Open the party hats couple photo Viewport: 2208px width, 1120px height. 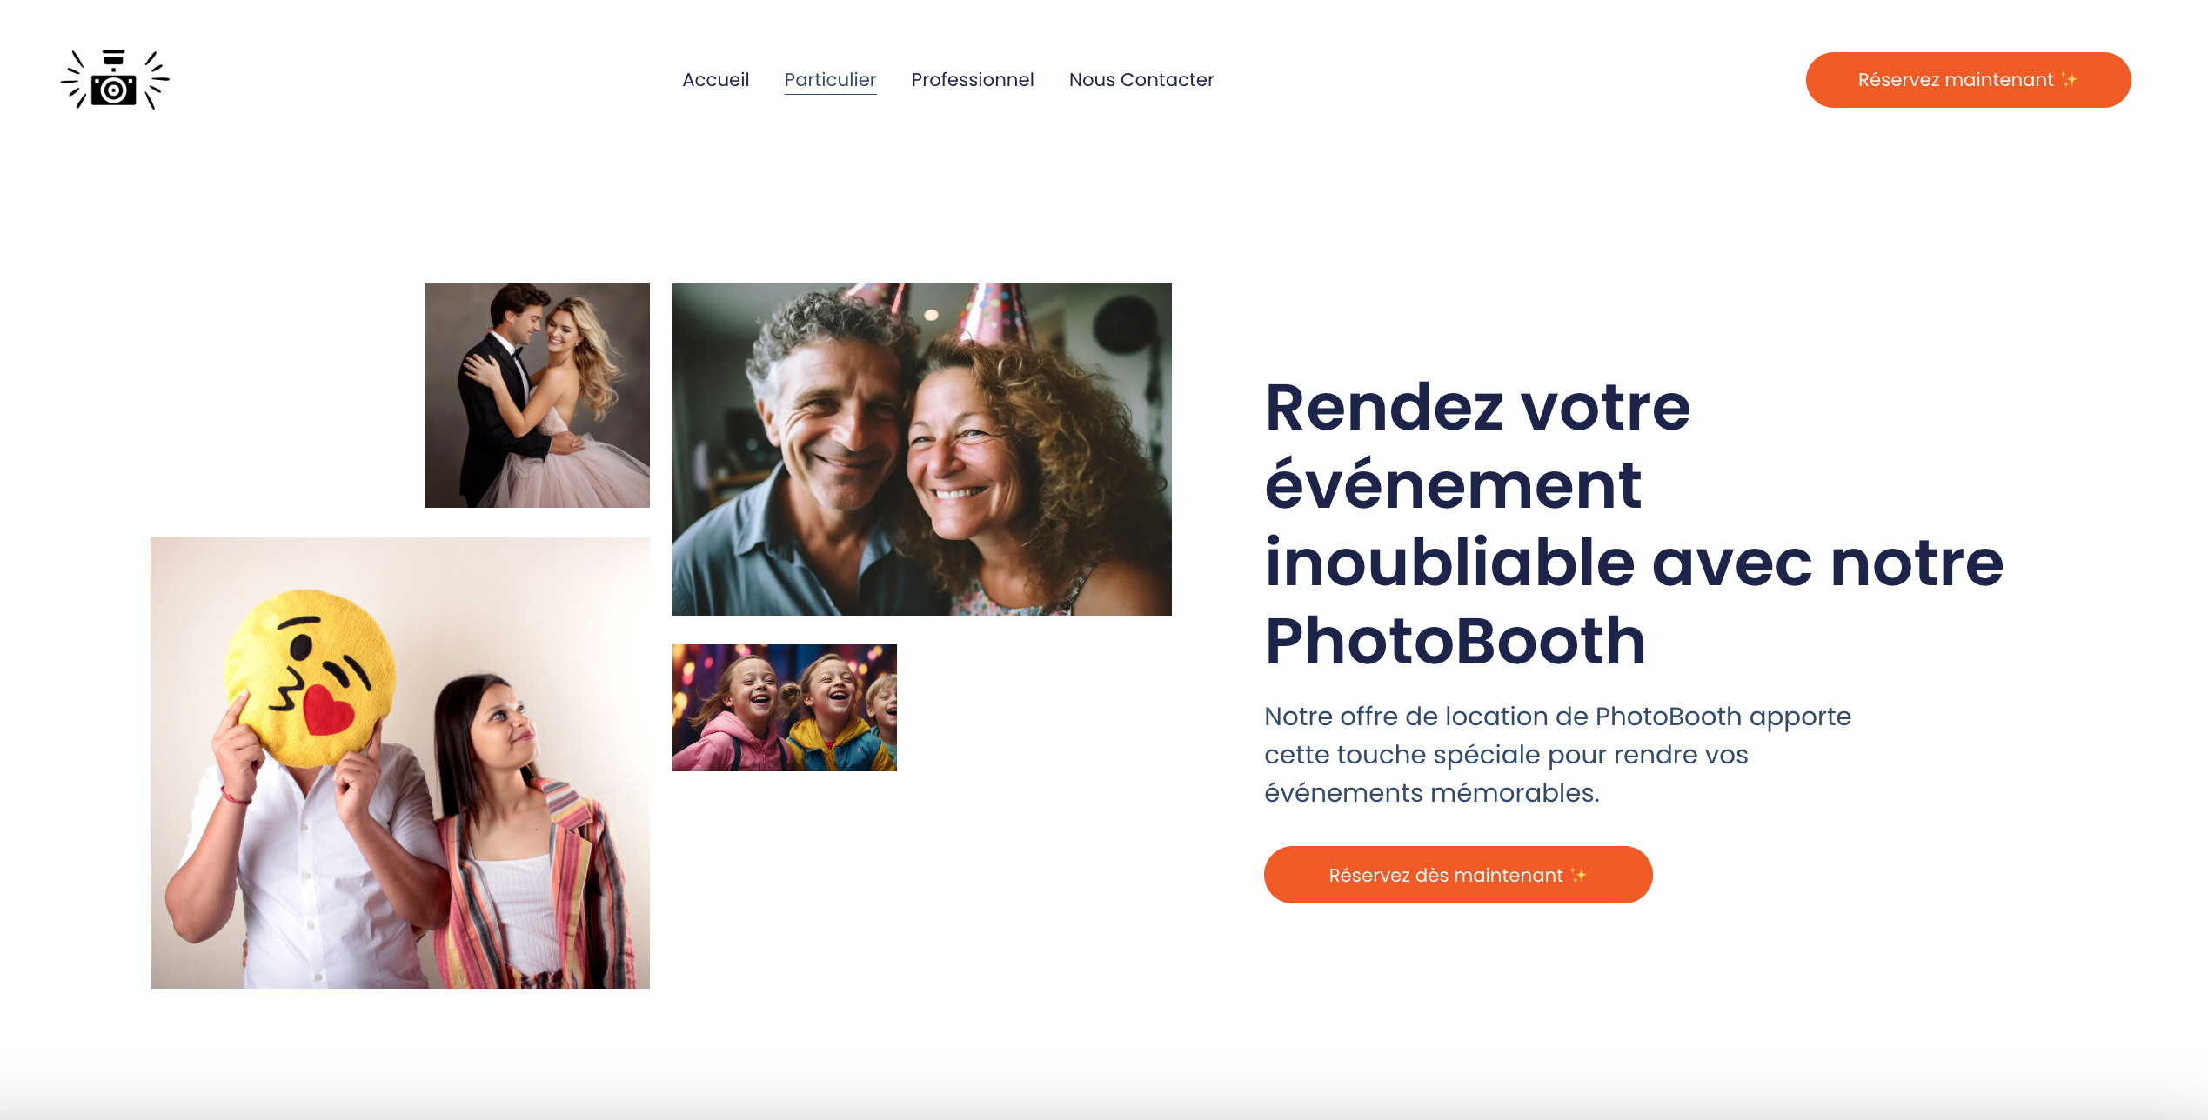coord(922,450)
